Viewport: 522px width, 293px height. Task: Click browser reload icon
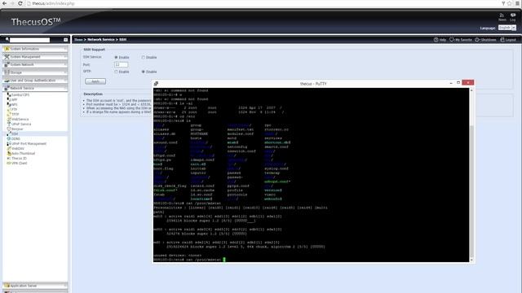click(20, 3)
